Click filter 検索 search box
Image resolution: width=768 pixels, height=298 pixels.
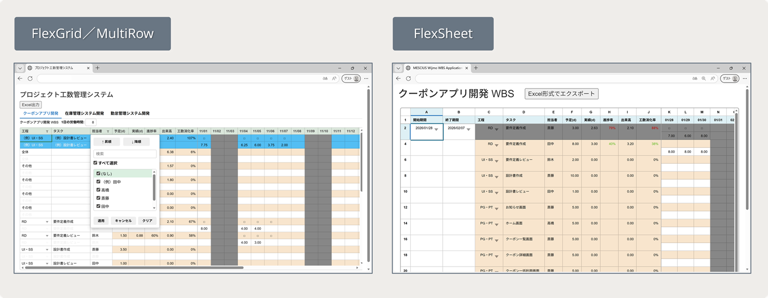point(125,154)
